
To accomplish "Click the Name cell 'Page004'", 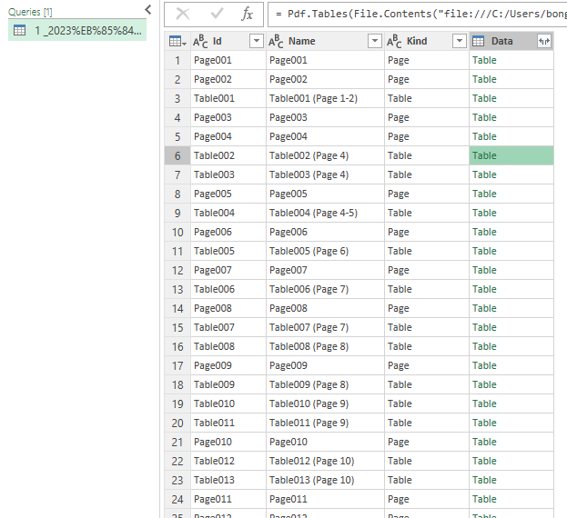I will pos(325,137).
